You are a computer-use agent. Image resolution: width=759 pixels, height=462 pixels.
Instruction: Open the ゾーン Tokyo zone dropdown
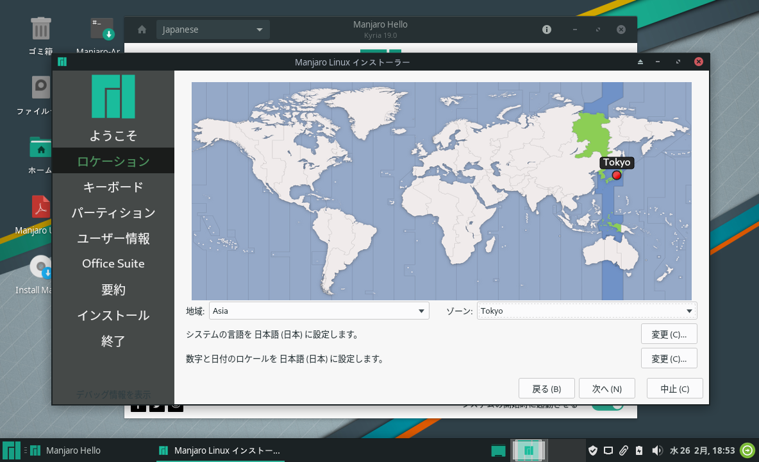[x=587, y=311]
